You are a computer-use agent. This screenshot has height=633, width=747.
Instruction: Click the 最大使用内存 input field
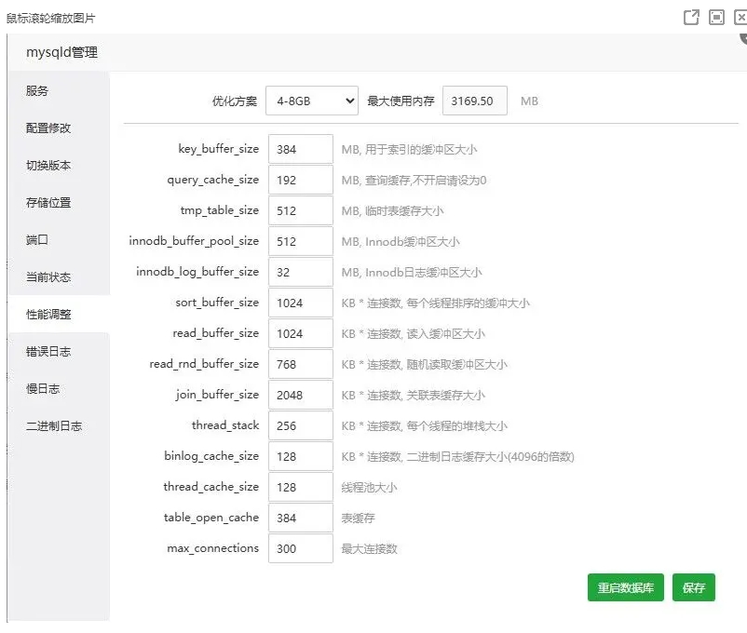(x=475, y=100)
